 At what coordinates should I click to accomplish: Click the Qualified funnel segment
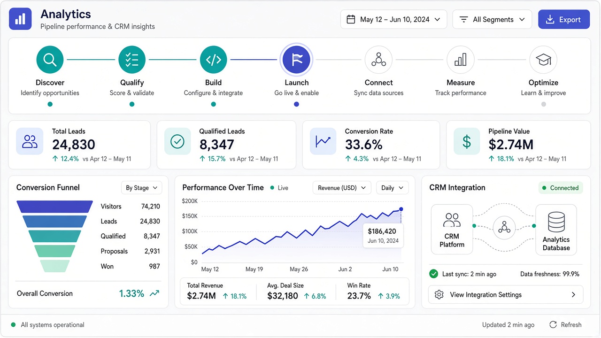(x=54, y=236)
